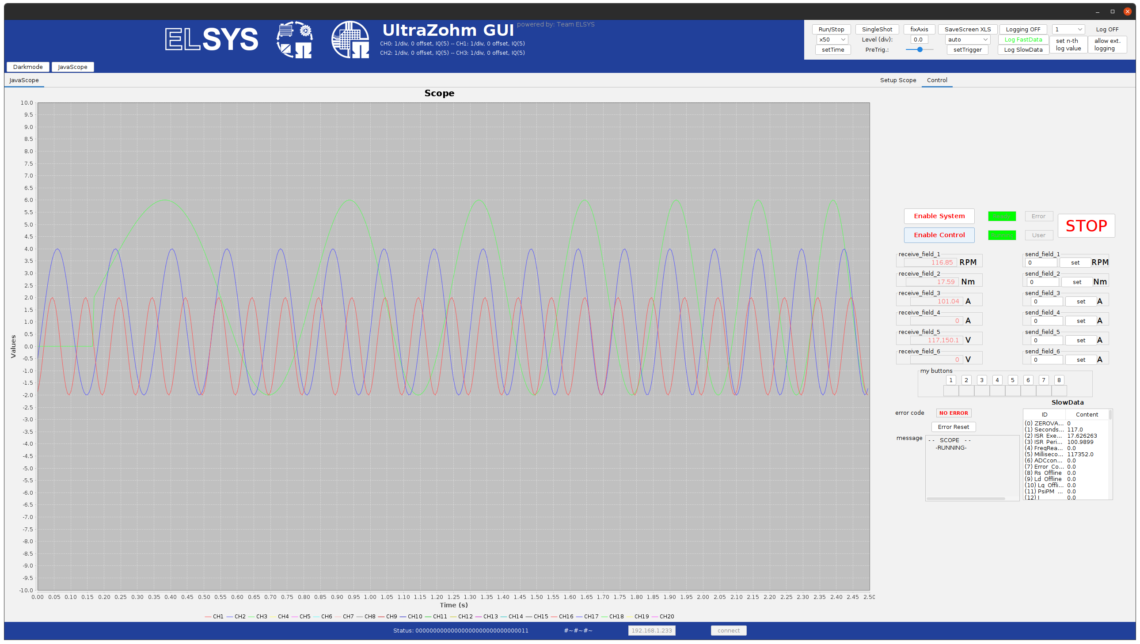Click the send_field_1 RPM input box
1140x644 pixels.
pyautogui.click(x=1041, y=262)
